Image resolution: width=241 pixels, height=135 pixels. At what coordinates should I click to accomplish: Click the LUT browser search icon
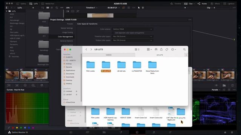57,7
